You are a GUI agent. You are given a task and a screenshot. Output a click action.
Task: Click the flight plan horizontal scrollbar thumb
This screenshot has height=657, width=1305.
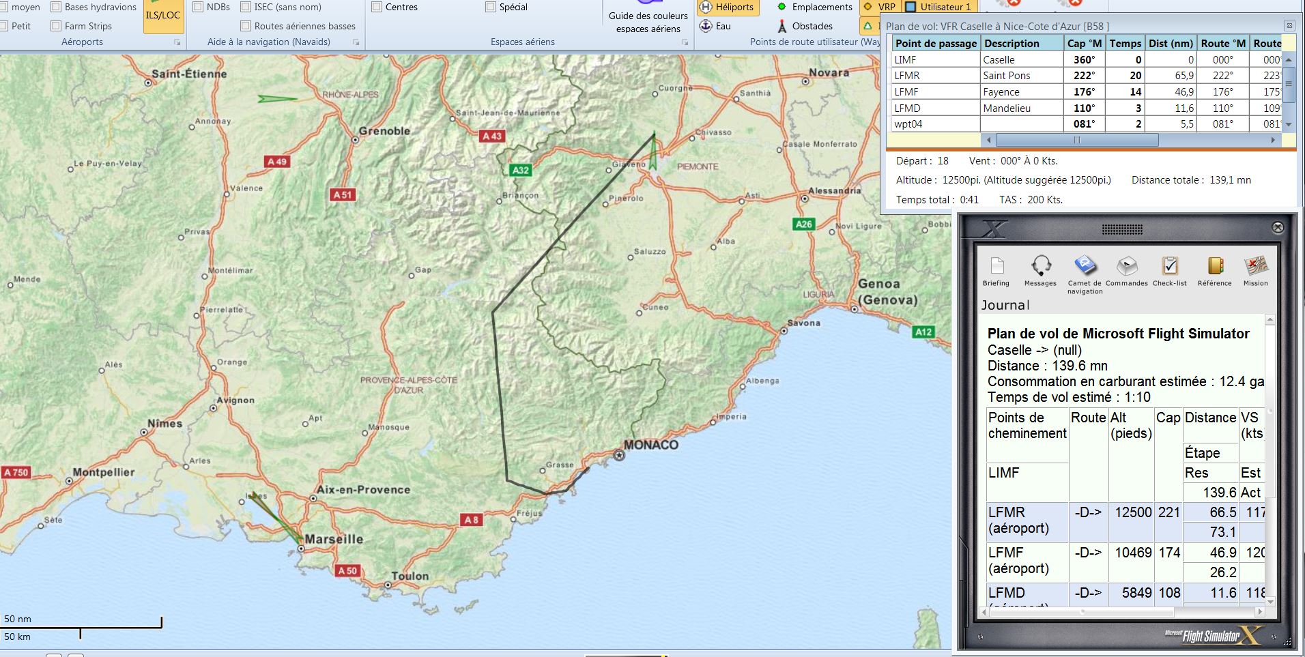tap(1077, 140)
